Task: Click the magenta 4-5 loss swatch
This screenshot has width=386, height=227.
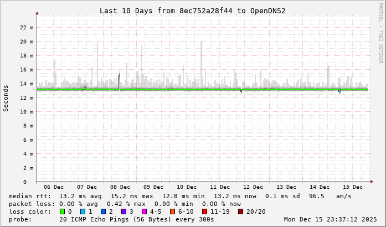Action: (x=144, y=211)
